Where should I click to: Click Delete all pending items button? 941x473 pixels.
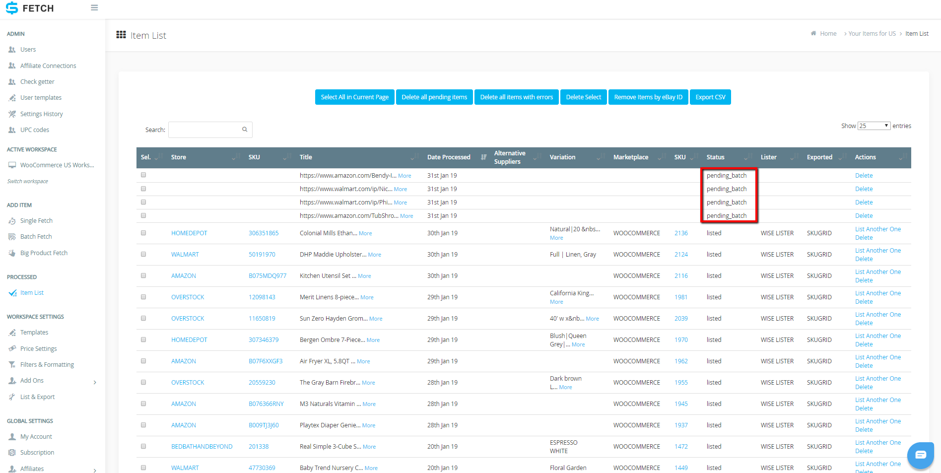click(434, 97)
